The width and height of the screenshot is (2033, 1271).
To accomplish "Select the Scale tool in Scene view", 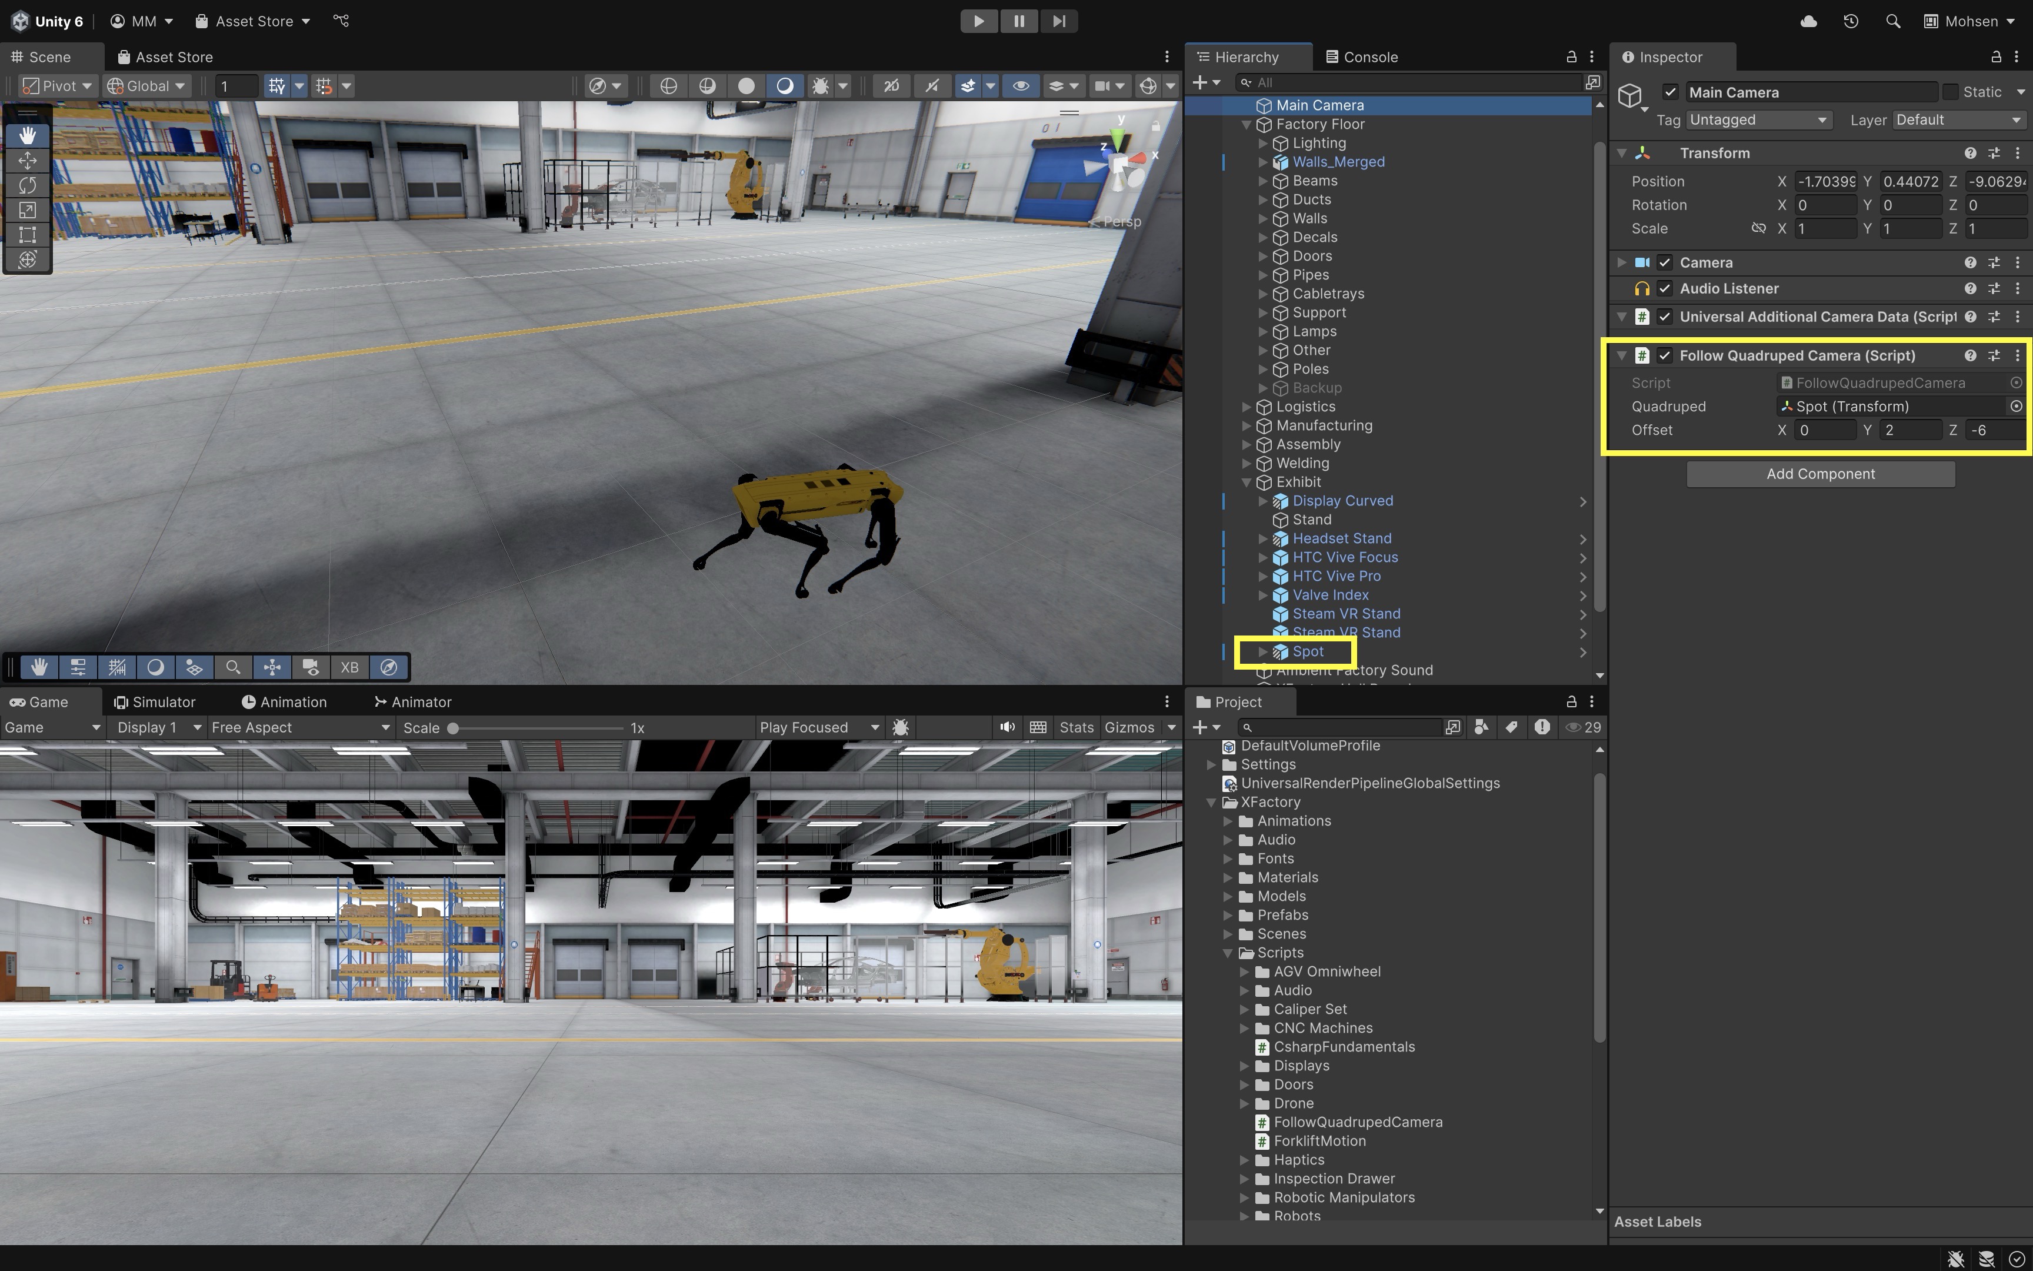I will click(28, 210).
